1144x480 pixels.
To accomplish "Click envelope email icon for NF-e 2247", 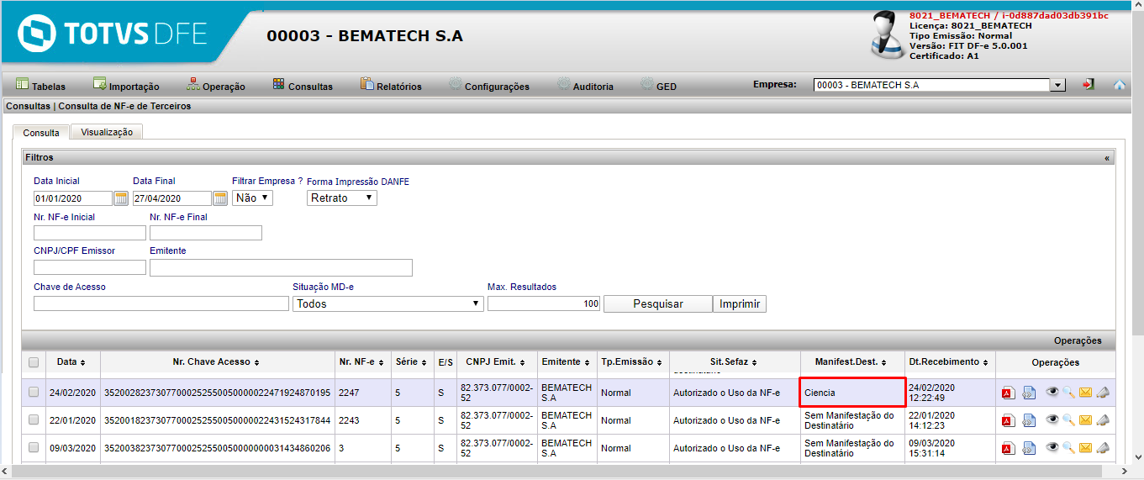I will coord(1085,392).
